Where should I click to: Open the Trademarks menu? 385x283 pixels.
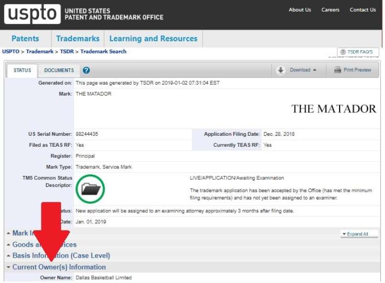[x=78, y=39]
